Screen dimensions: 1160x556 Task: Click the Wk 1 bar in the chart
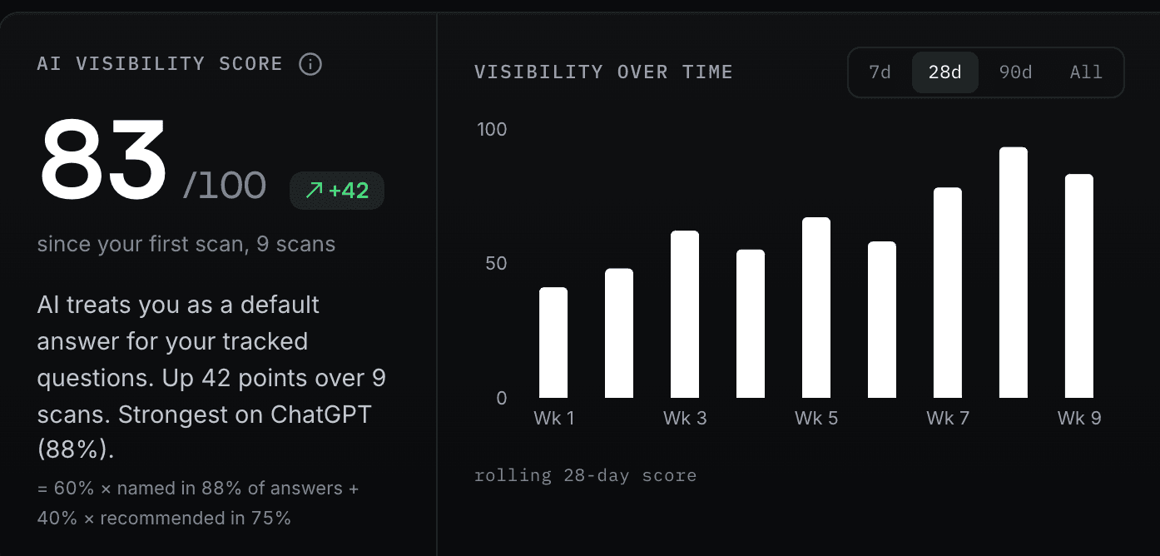coord(553,343)
